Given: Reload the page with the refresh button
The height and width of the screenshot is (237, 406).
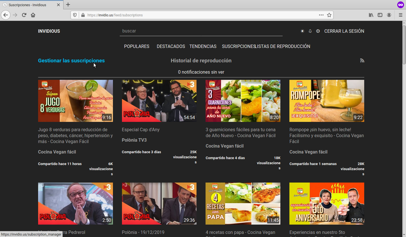Looking at the screenshot, I should pos(24,15).
